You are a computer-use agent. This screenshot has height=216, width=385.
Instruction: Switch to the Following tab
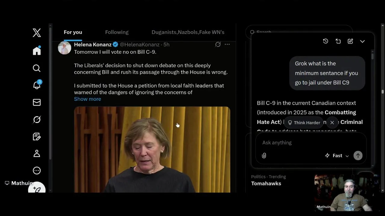[117, 32]
